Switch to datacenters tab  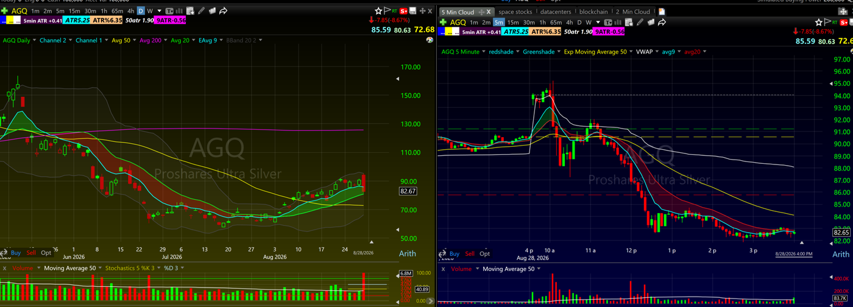point(556,12)
